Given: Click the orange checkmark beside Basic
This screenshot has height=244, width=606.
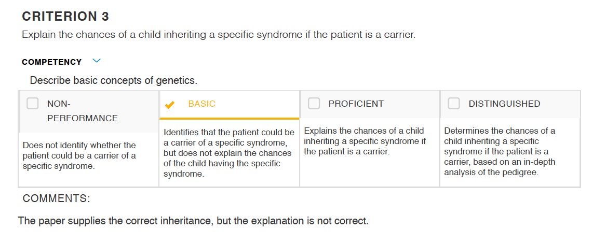Looking at the screenshot, I should 169,105.
